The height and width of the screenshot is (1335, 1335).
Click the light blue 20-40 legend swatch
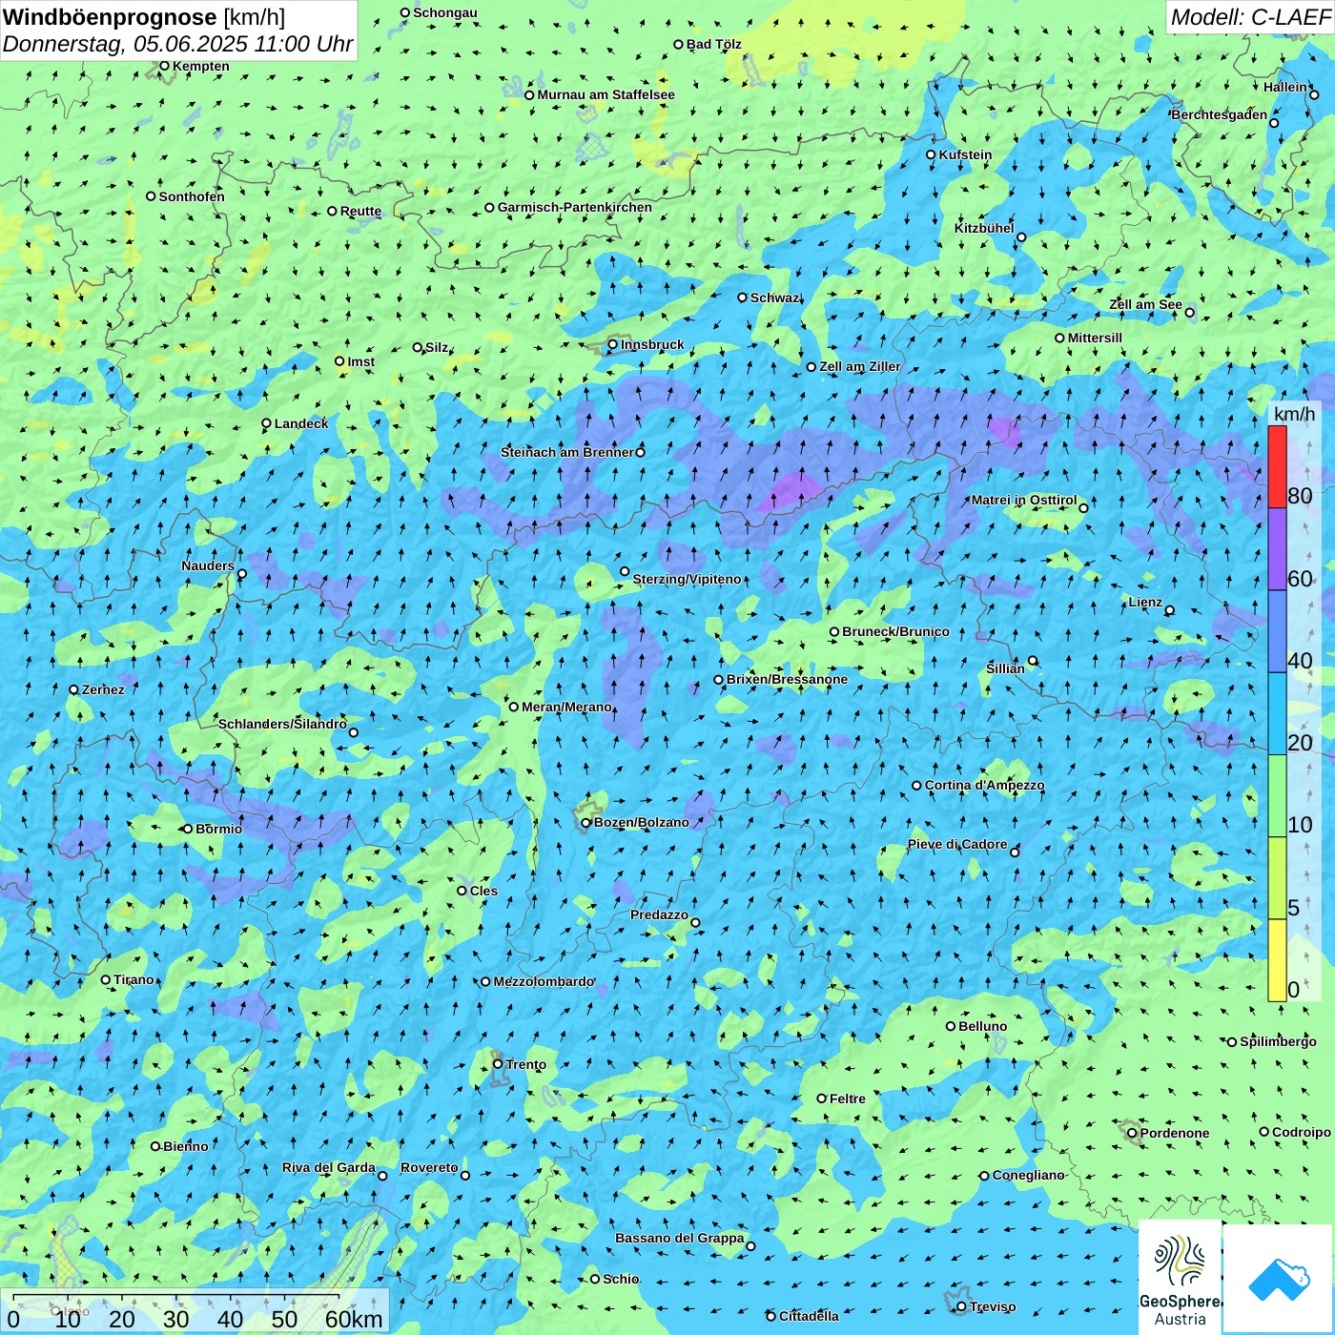1277,714
